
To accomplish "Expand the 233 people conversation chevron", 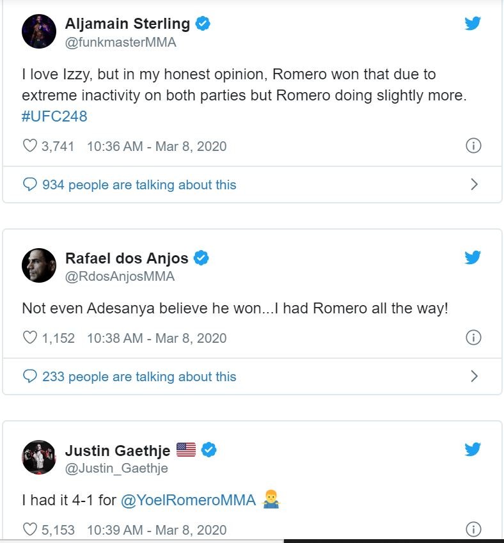I will (x=474, y=376).
